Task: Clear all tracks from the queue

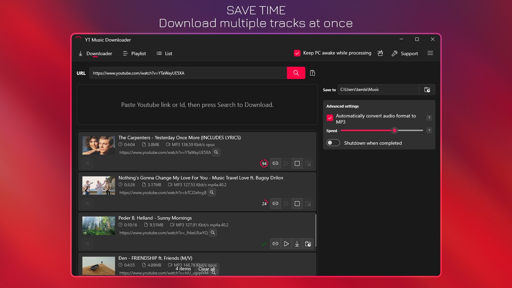Action: pyautogui.click(x=206, y=269)
